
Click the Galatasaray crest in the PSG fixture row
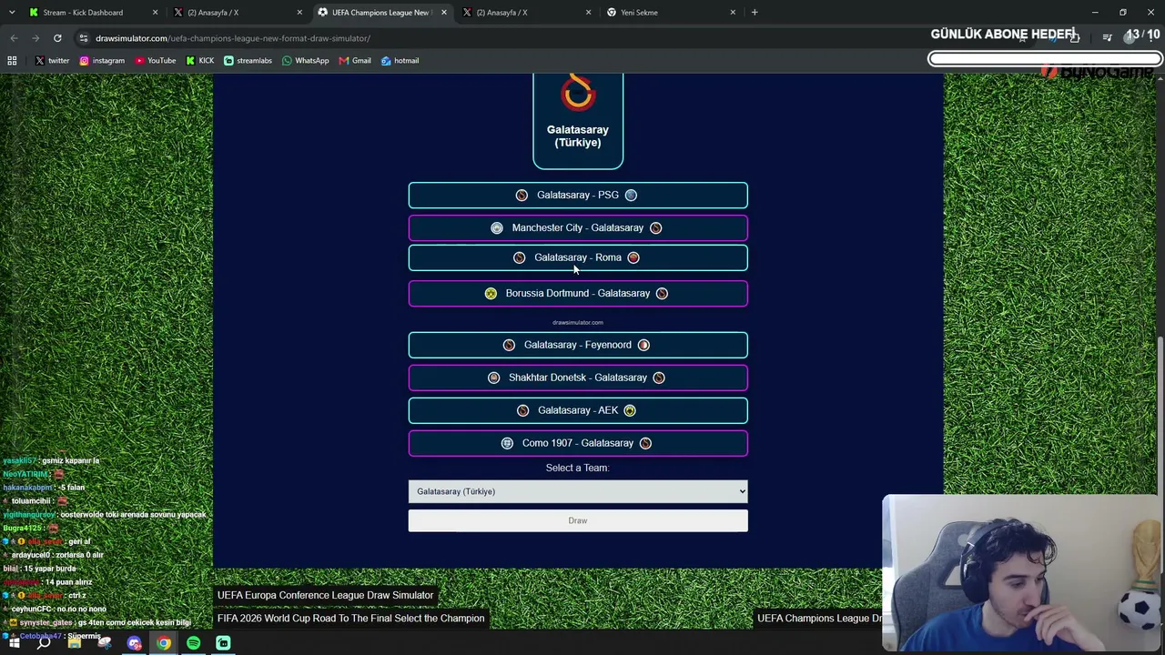pyautogui.click(x=522, y=195)
